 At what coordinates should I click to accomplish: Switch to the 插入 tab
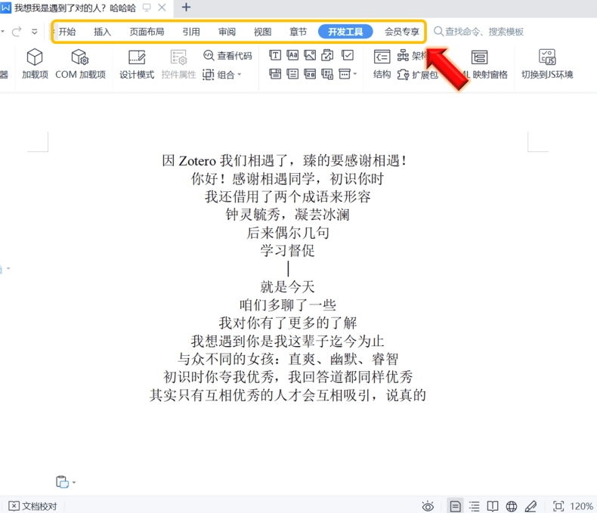pyautogui.click(x=103, y=32)
